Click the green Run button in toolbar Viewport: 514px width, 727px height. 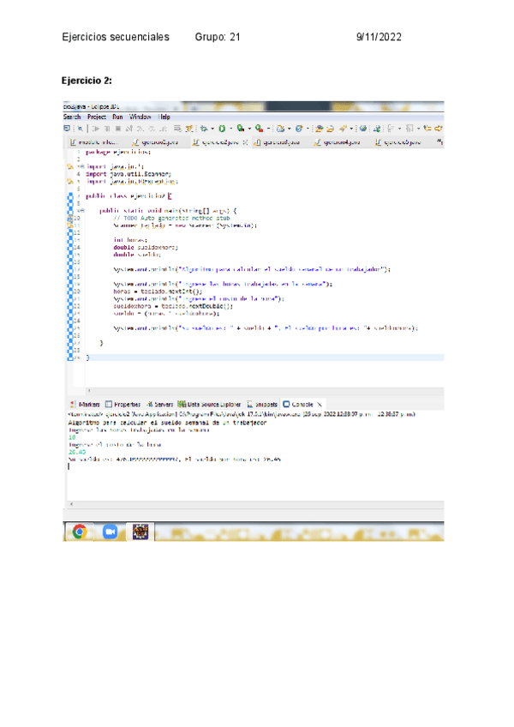[220, 129]
